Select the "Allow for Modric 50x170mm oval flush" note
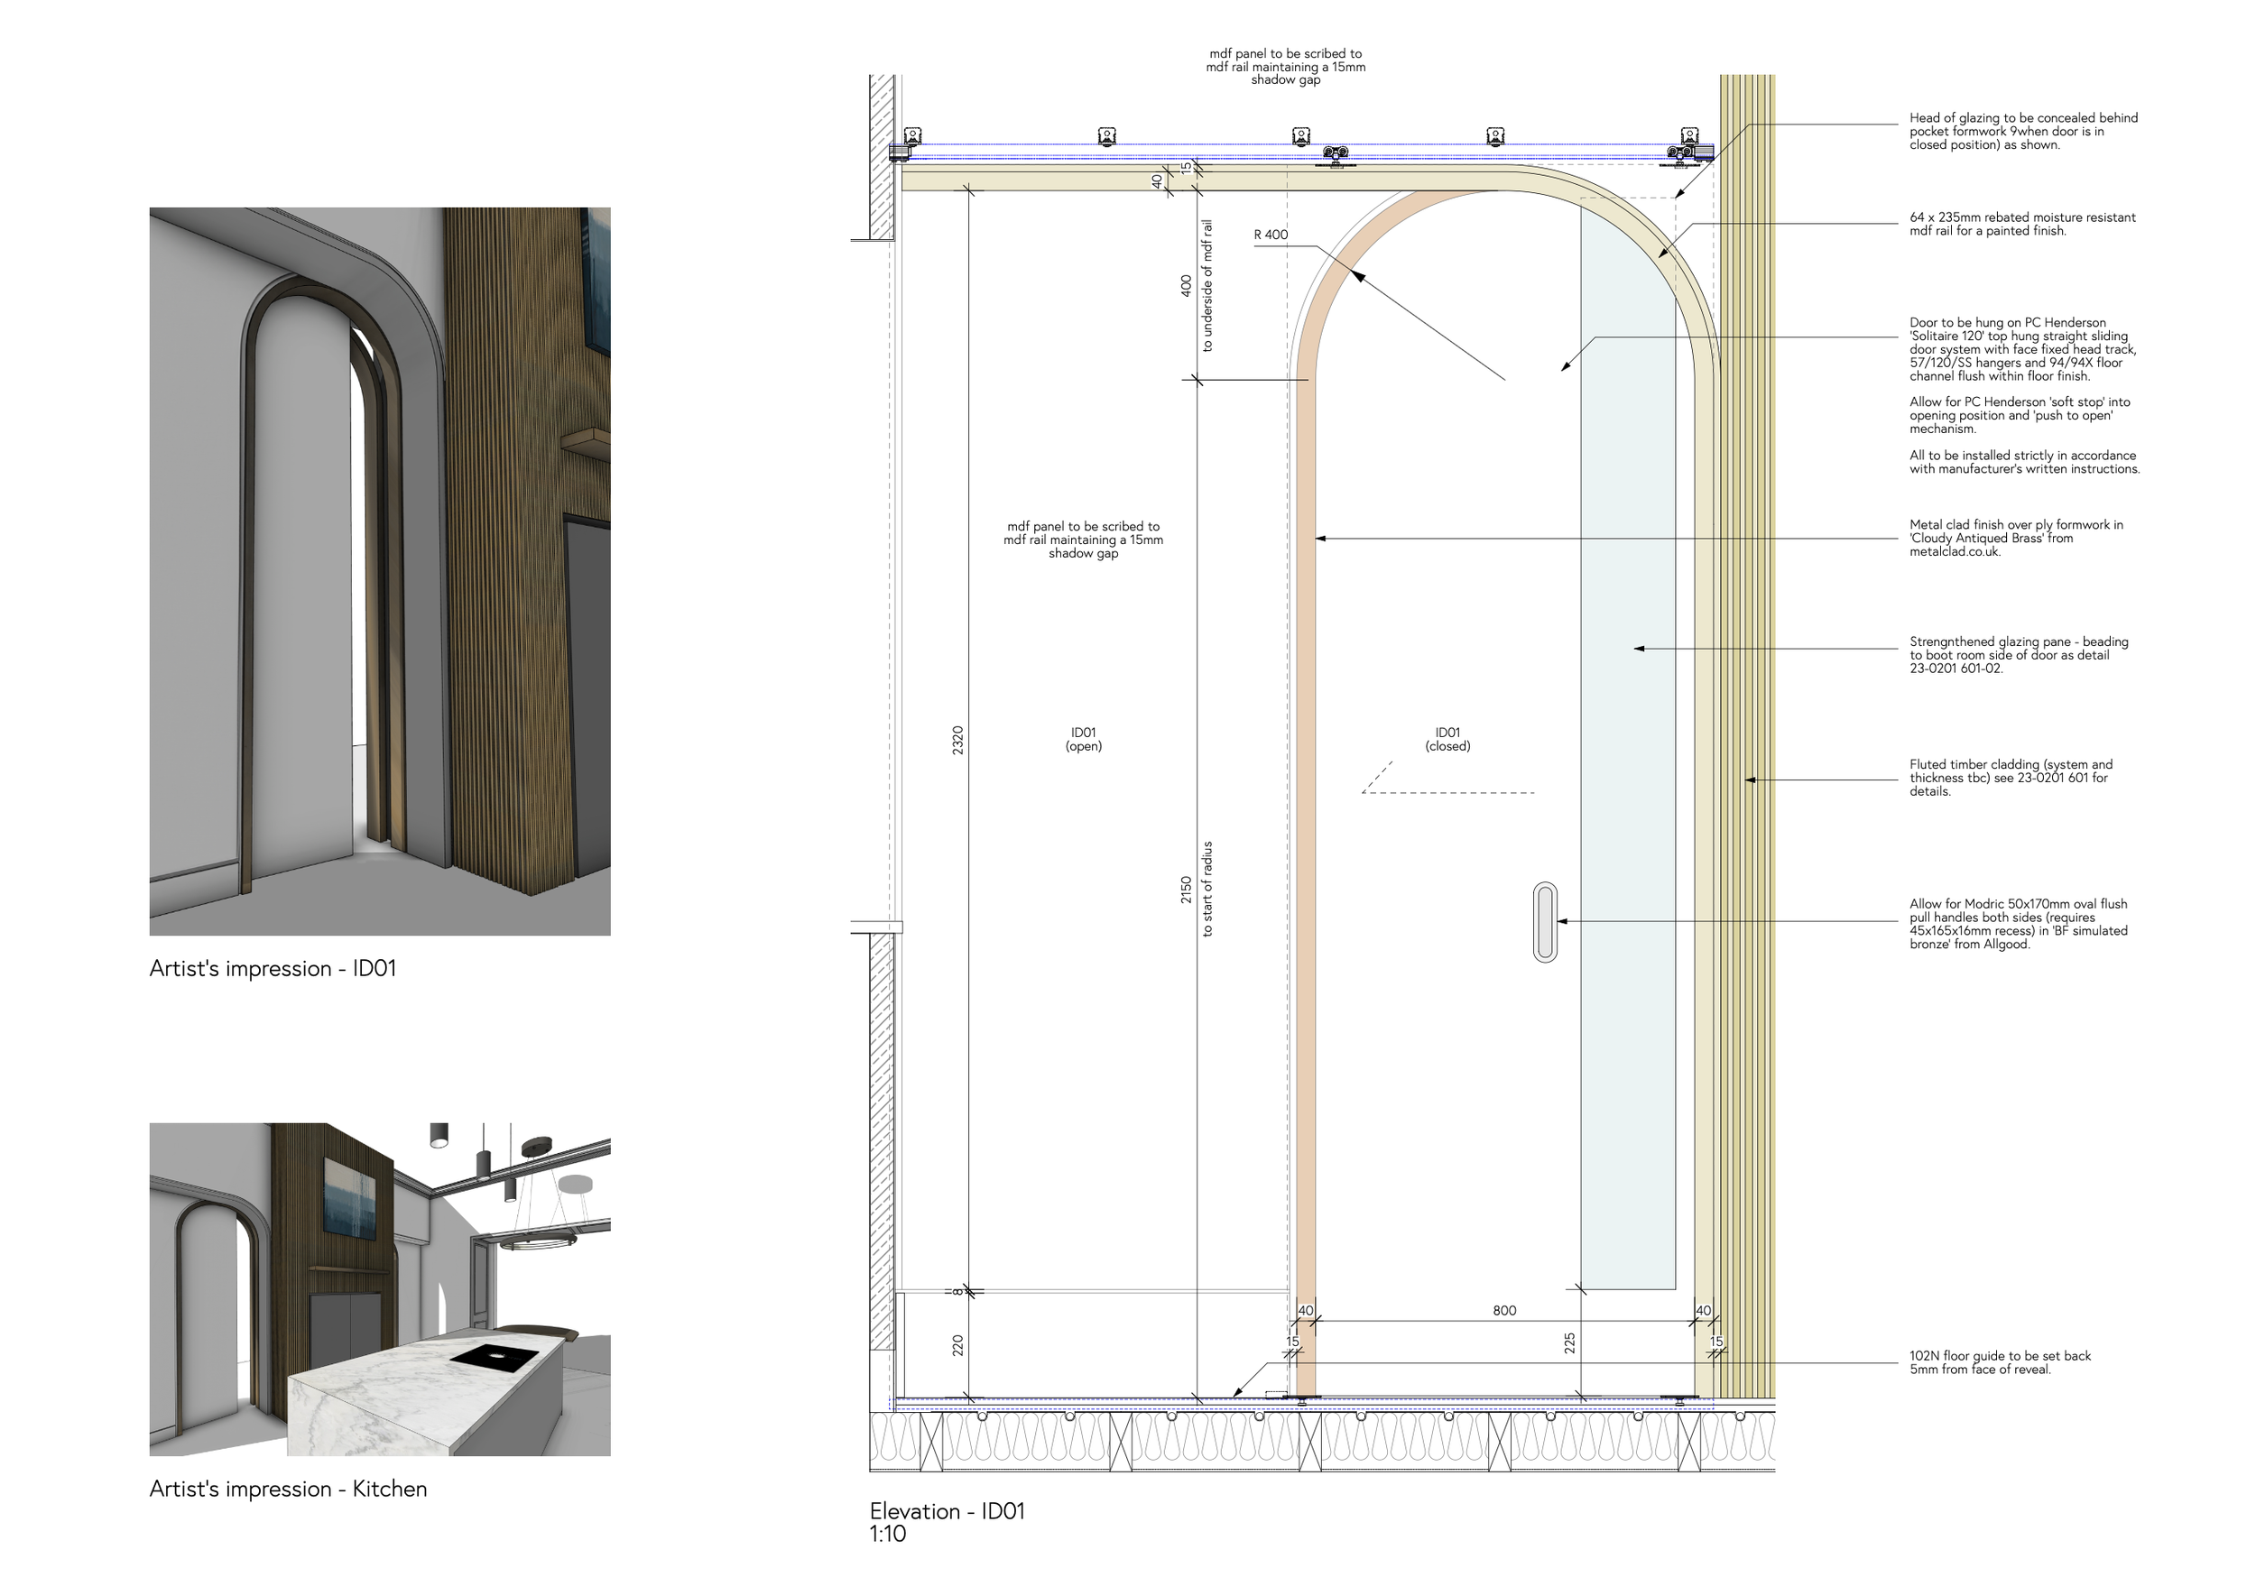The image size is (2256, 1596). (2018, 924)
